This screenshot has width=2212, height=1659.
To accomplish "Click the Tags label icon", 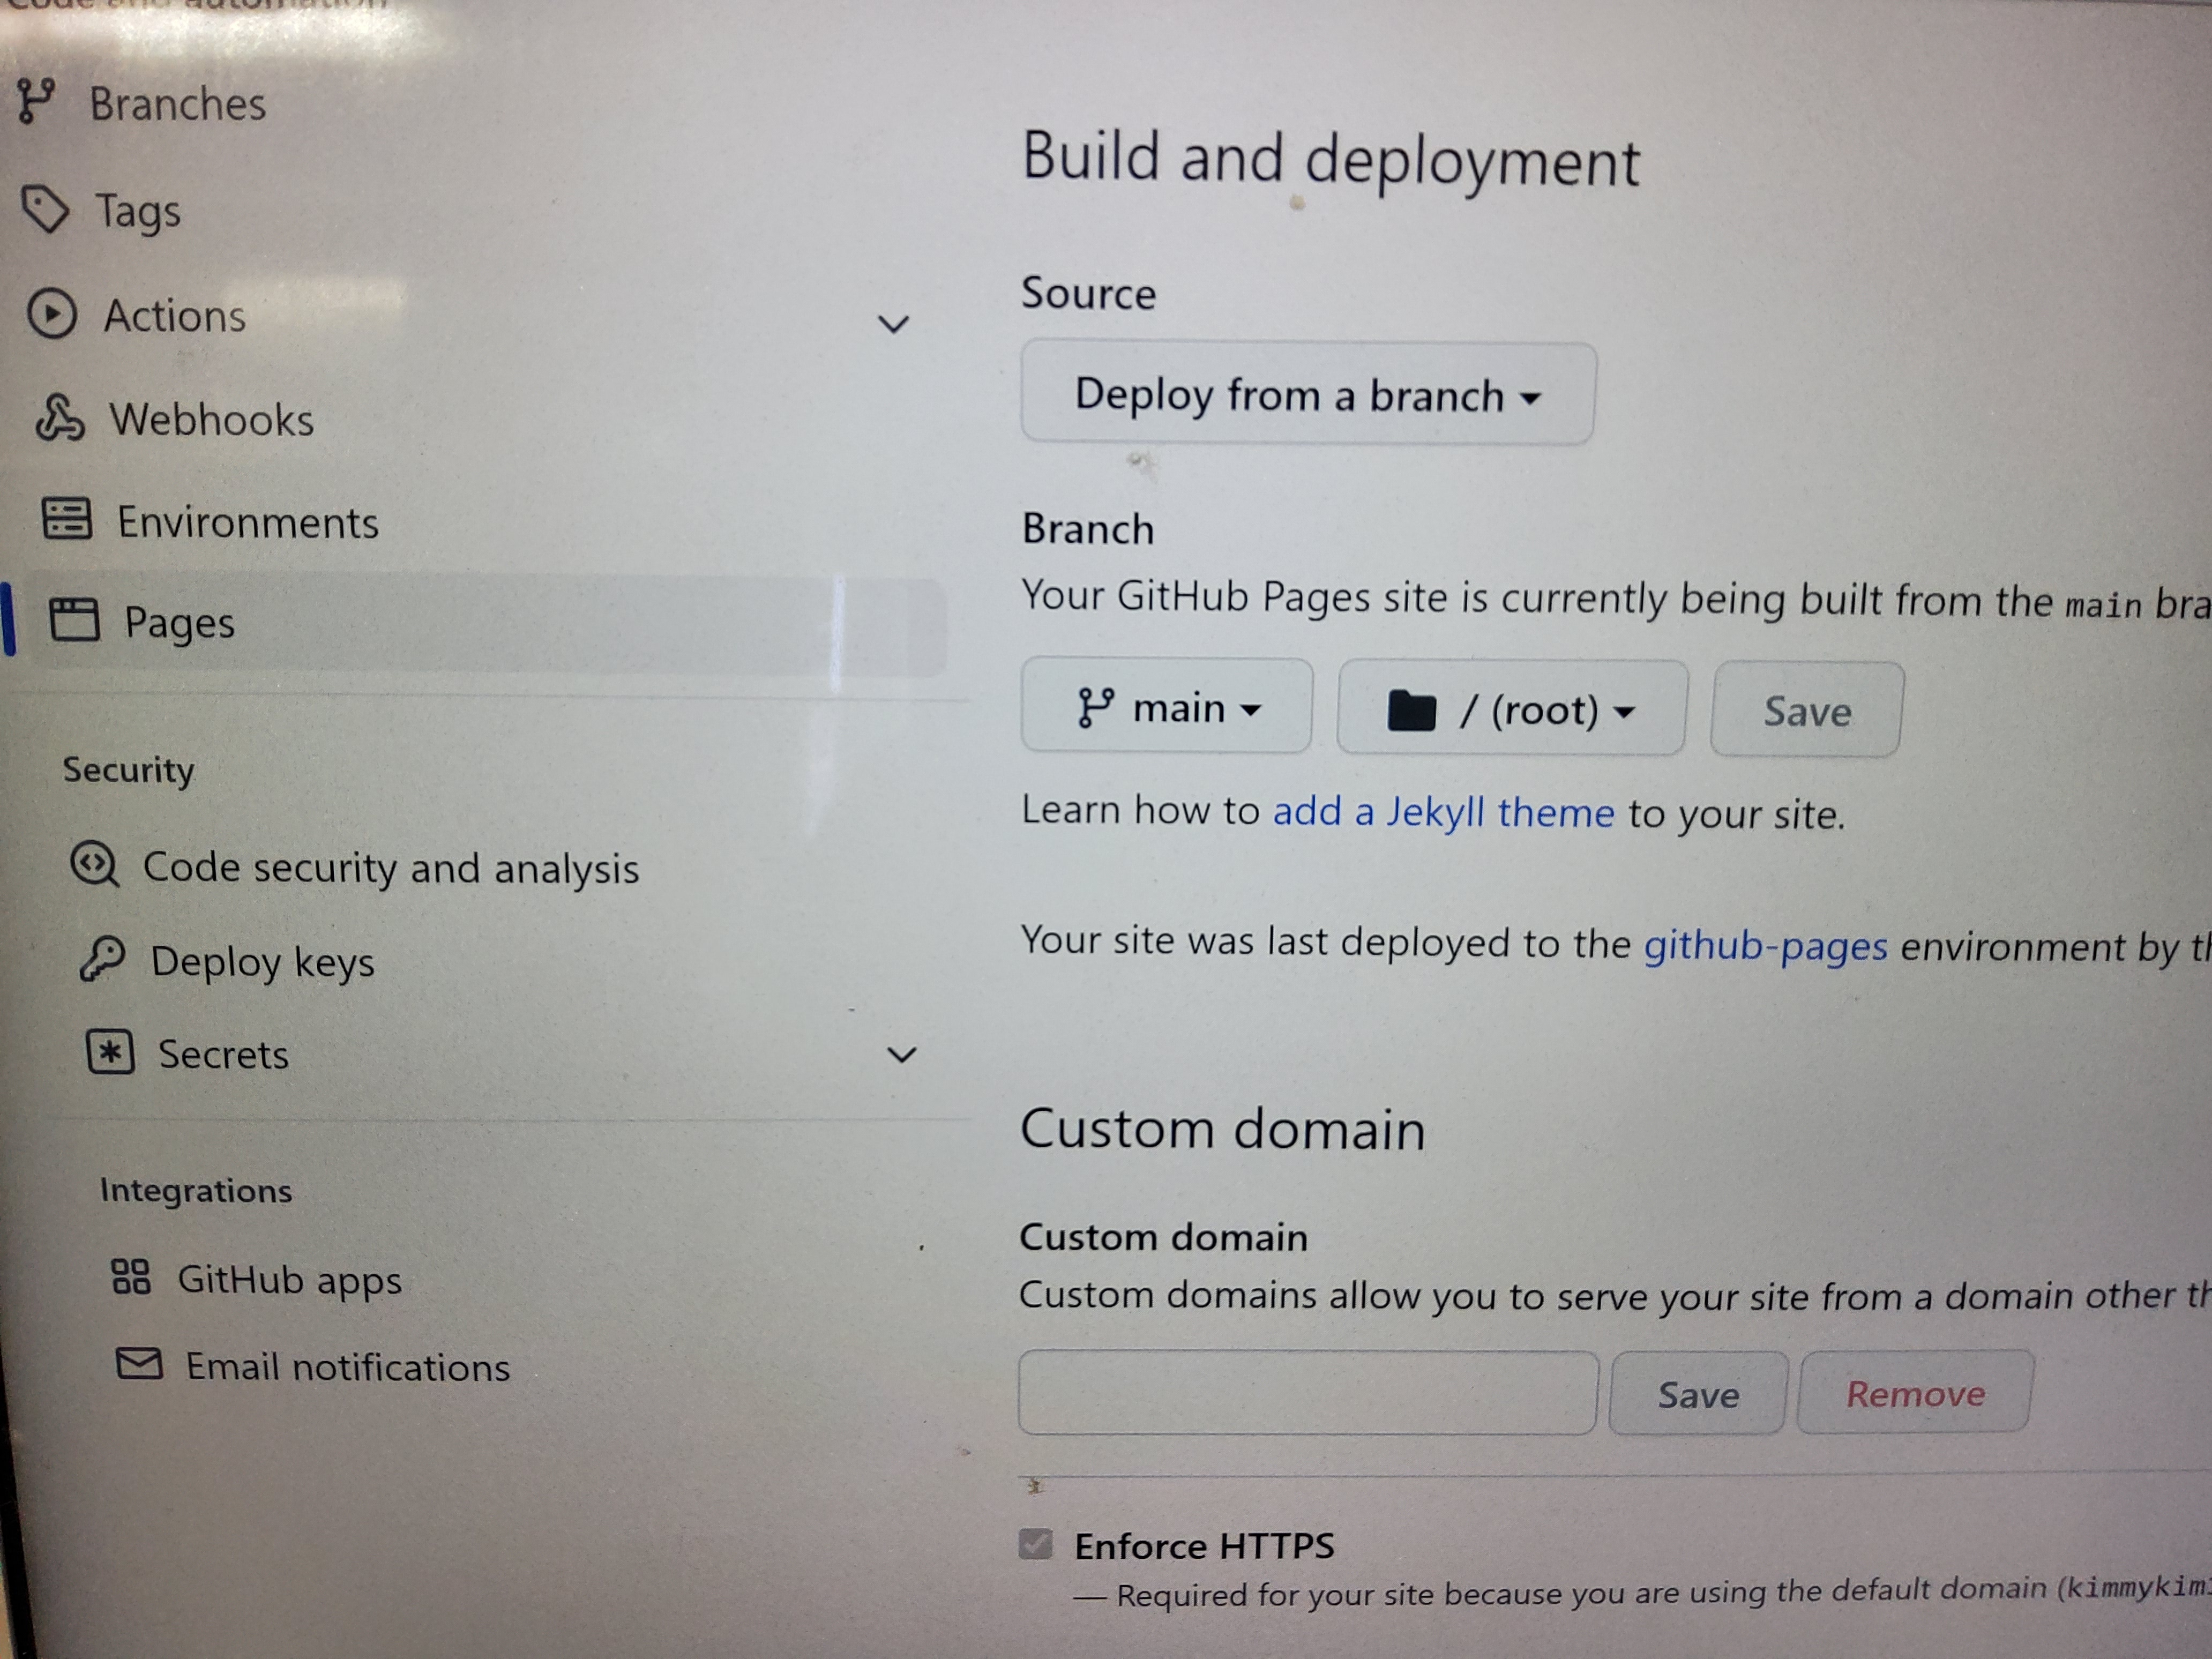I will point(45,210).
